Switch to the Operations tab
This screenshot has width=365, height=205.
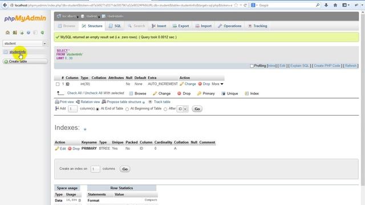(x=230, y=26)
